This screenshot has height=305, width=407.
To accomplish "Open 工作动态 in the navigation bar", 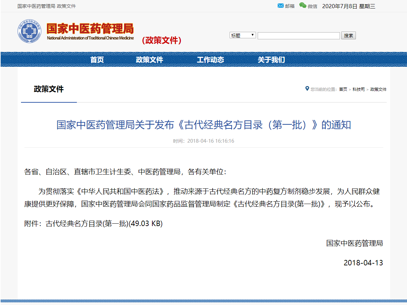I will 210,60.
